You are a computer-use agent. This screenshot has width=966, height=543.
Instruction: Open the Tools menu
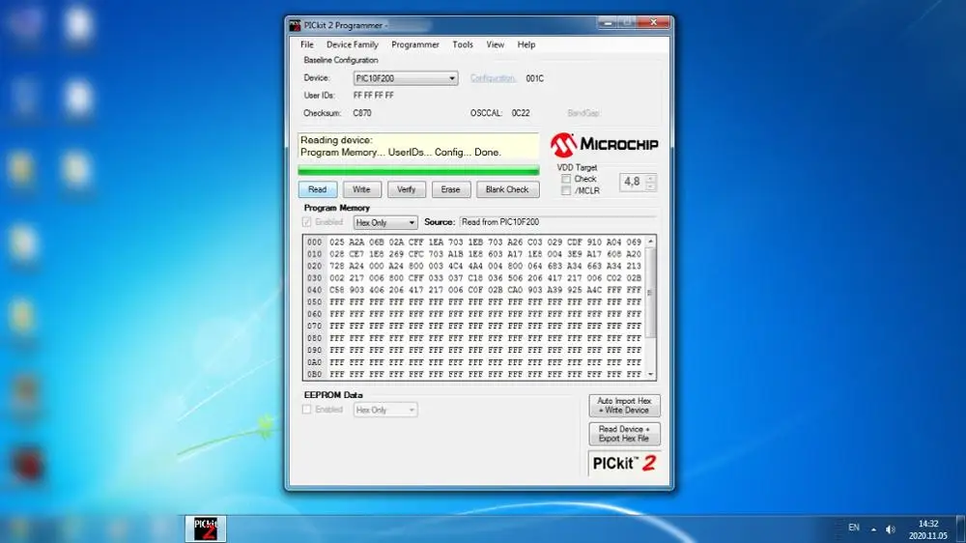pos(463,44)
